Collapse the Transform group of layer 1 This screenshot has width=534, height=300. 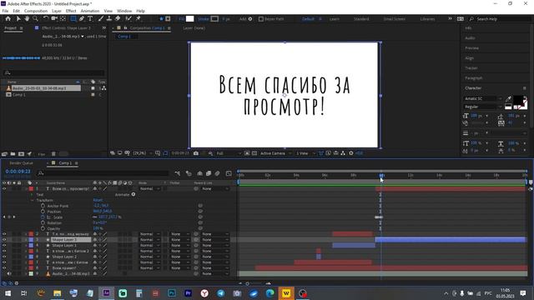pyautogui.click(x=32, y=200)
